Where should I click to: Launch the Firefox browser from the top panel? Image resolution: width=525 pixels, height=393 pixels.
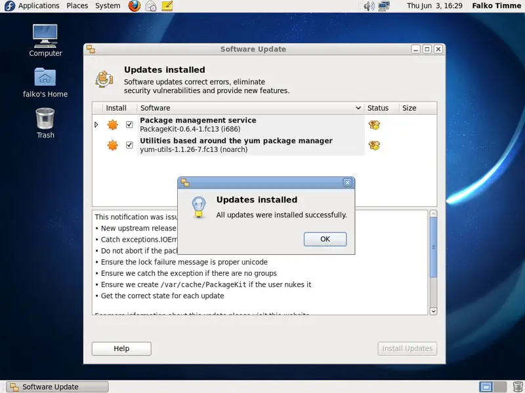tap(135, 6)
